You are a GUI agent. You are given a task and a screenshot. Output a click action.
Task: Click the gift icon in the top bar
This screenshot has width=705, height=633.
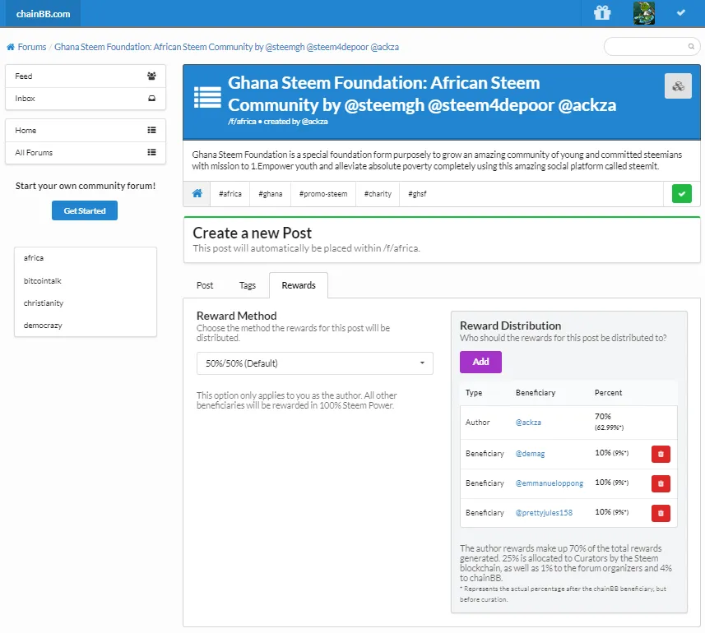[x=602, y=13]
